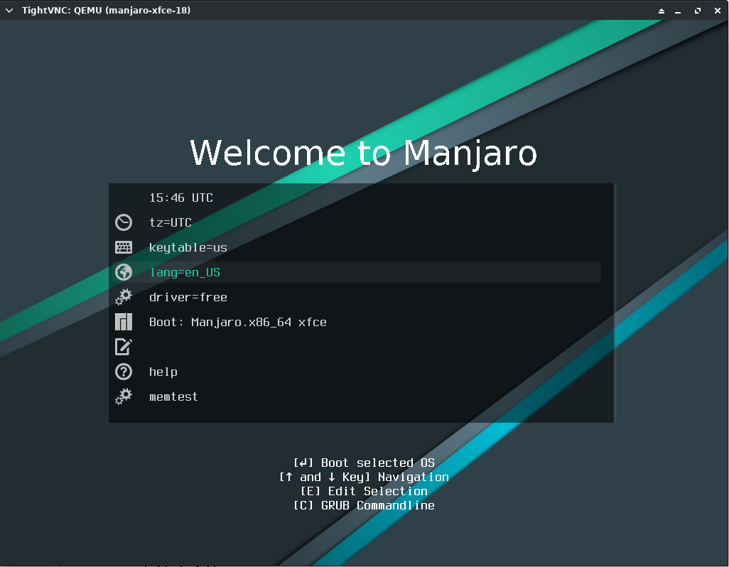Click the gear icon next to driver=free

click(x=124, y=297)
